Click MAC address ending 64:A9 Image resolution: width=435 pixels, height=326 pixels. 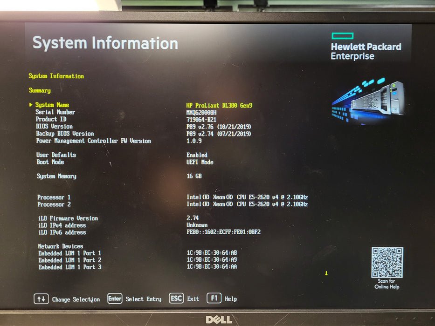coord(212,259)
